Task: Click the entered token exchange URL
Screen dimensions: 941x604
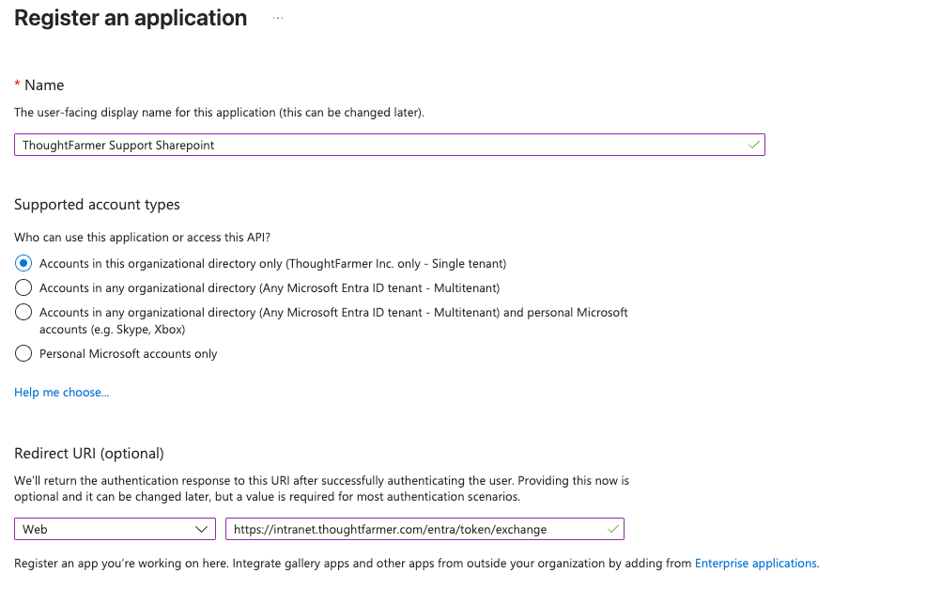Action: point(391,529)
